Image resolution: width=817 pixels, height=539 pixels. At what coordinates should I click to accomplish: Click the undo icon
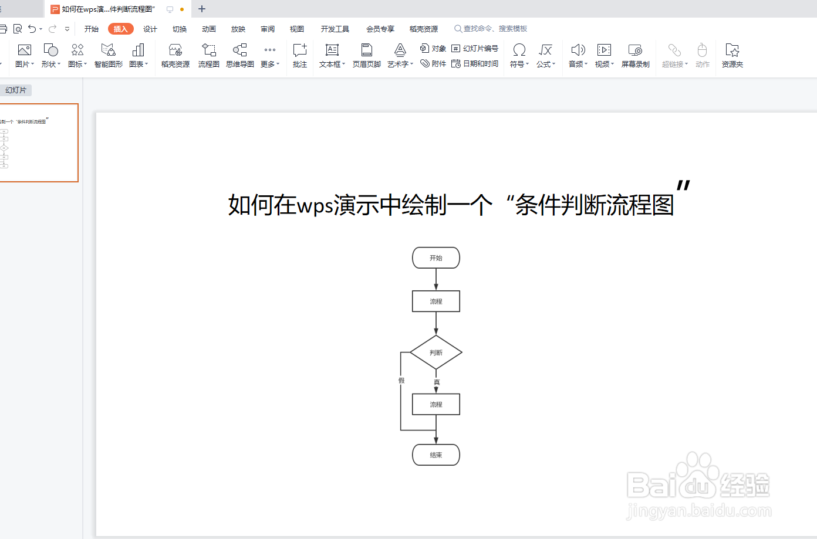(x=32, y=28)
